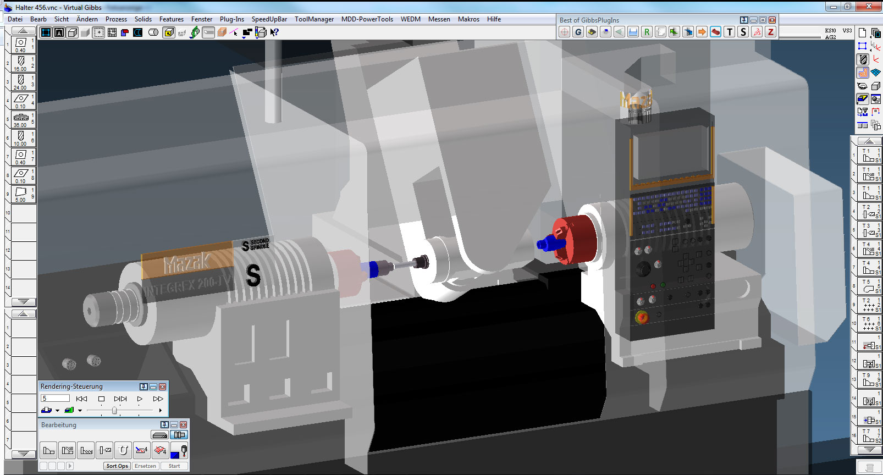Select the drilling process icon in Bearbeitung
Image resolution: width=883 pixels, height=475 pixels.
pyautogui.click(x=104, y=450)
